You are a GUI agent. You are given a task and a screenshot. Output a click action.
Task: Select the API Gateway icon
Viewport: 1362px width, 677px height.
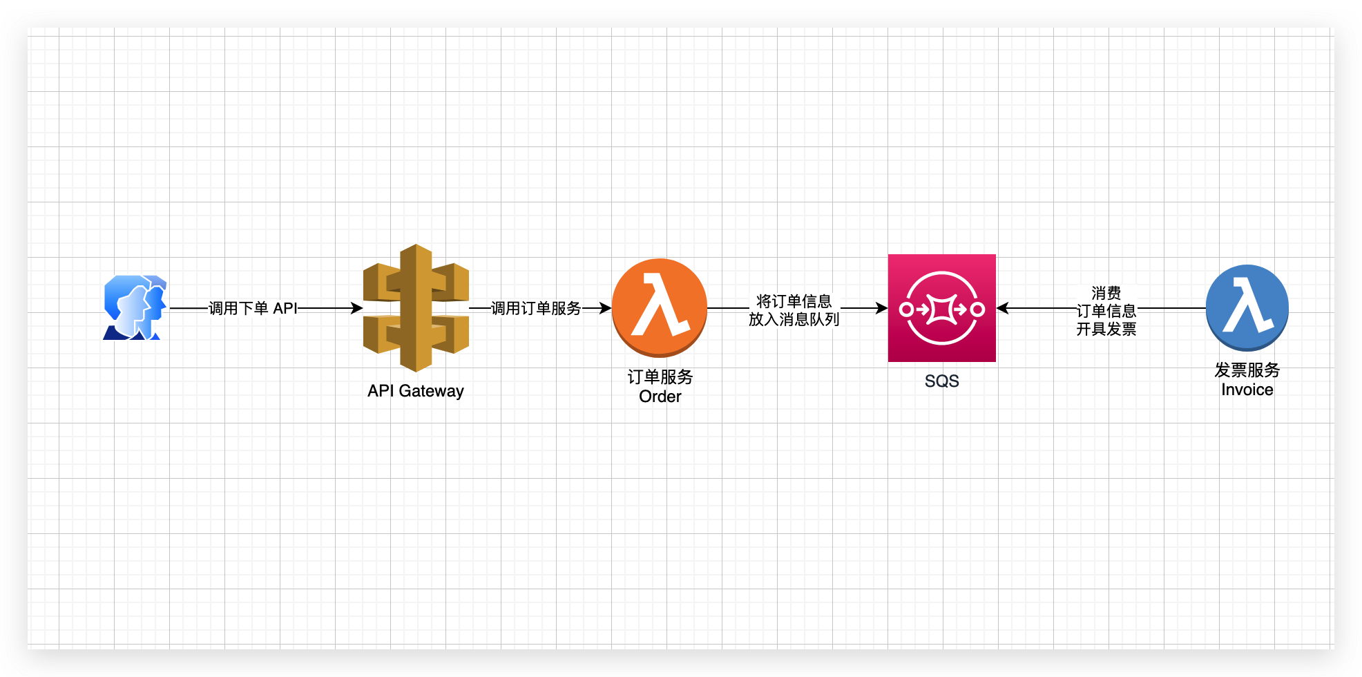[416, 307]
